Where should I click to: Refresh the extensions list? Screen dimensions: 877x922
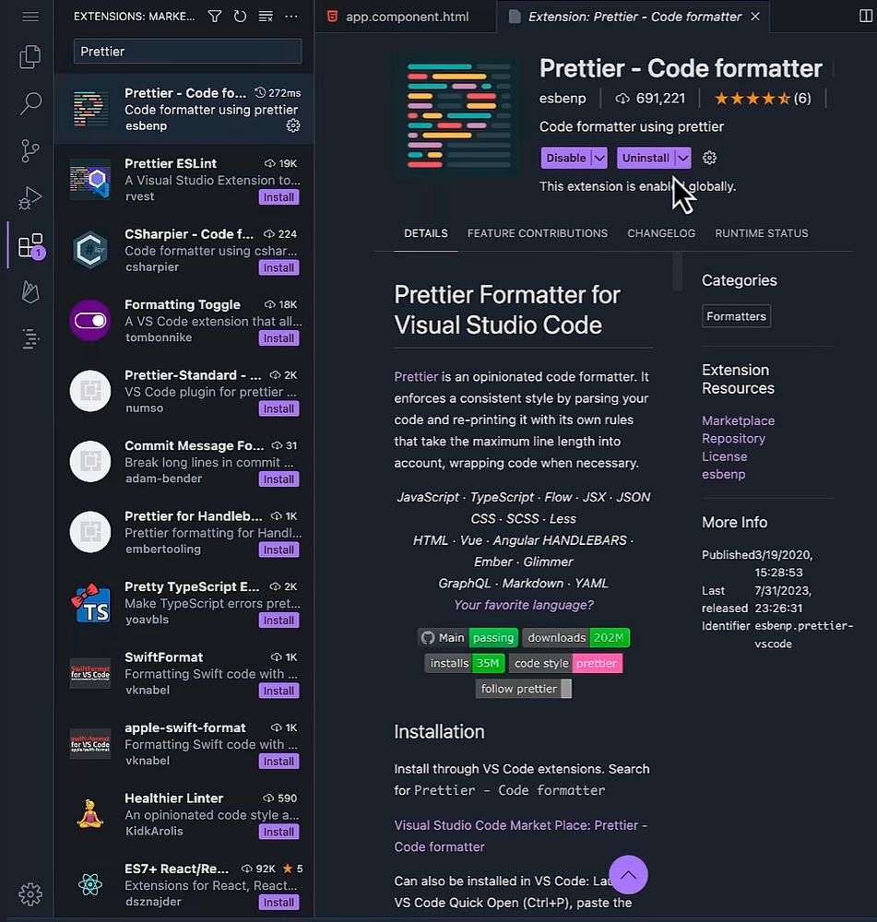(x=240, y=17)
